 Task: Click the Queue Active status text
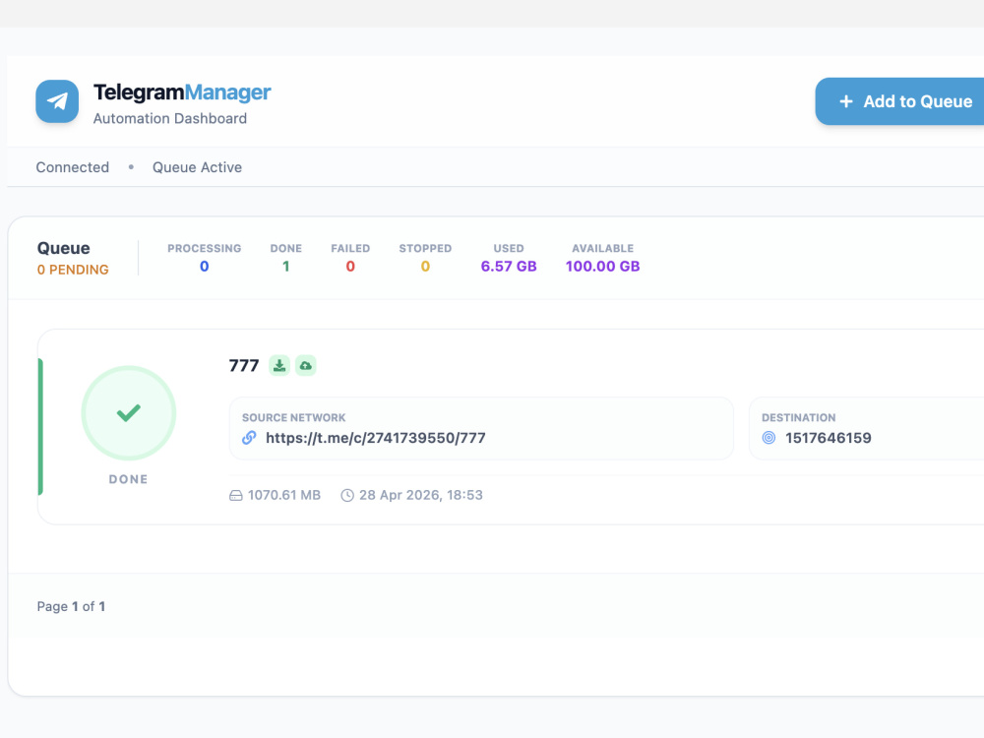point(197,167)
